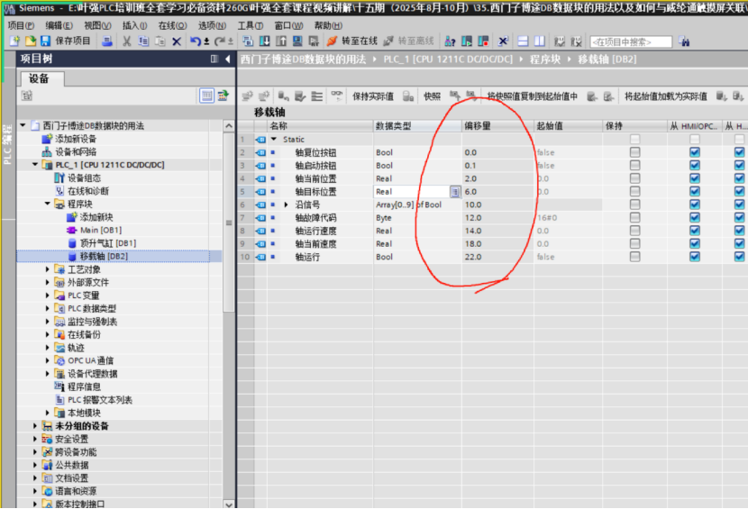Click the Expanded mode icon in DB toolbar
This screenshot has width=748, height=509.
316,95
